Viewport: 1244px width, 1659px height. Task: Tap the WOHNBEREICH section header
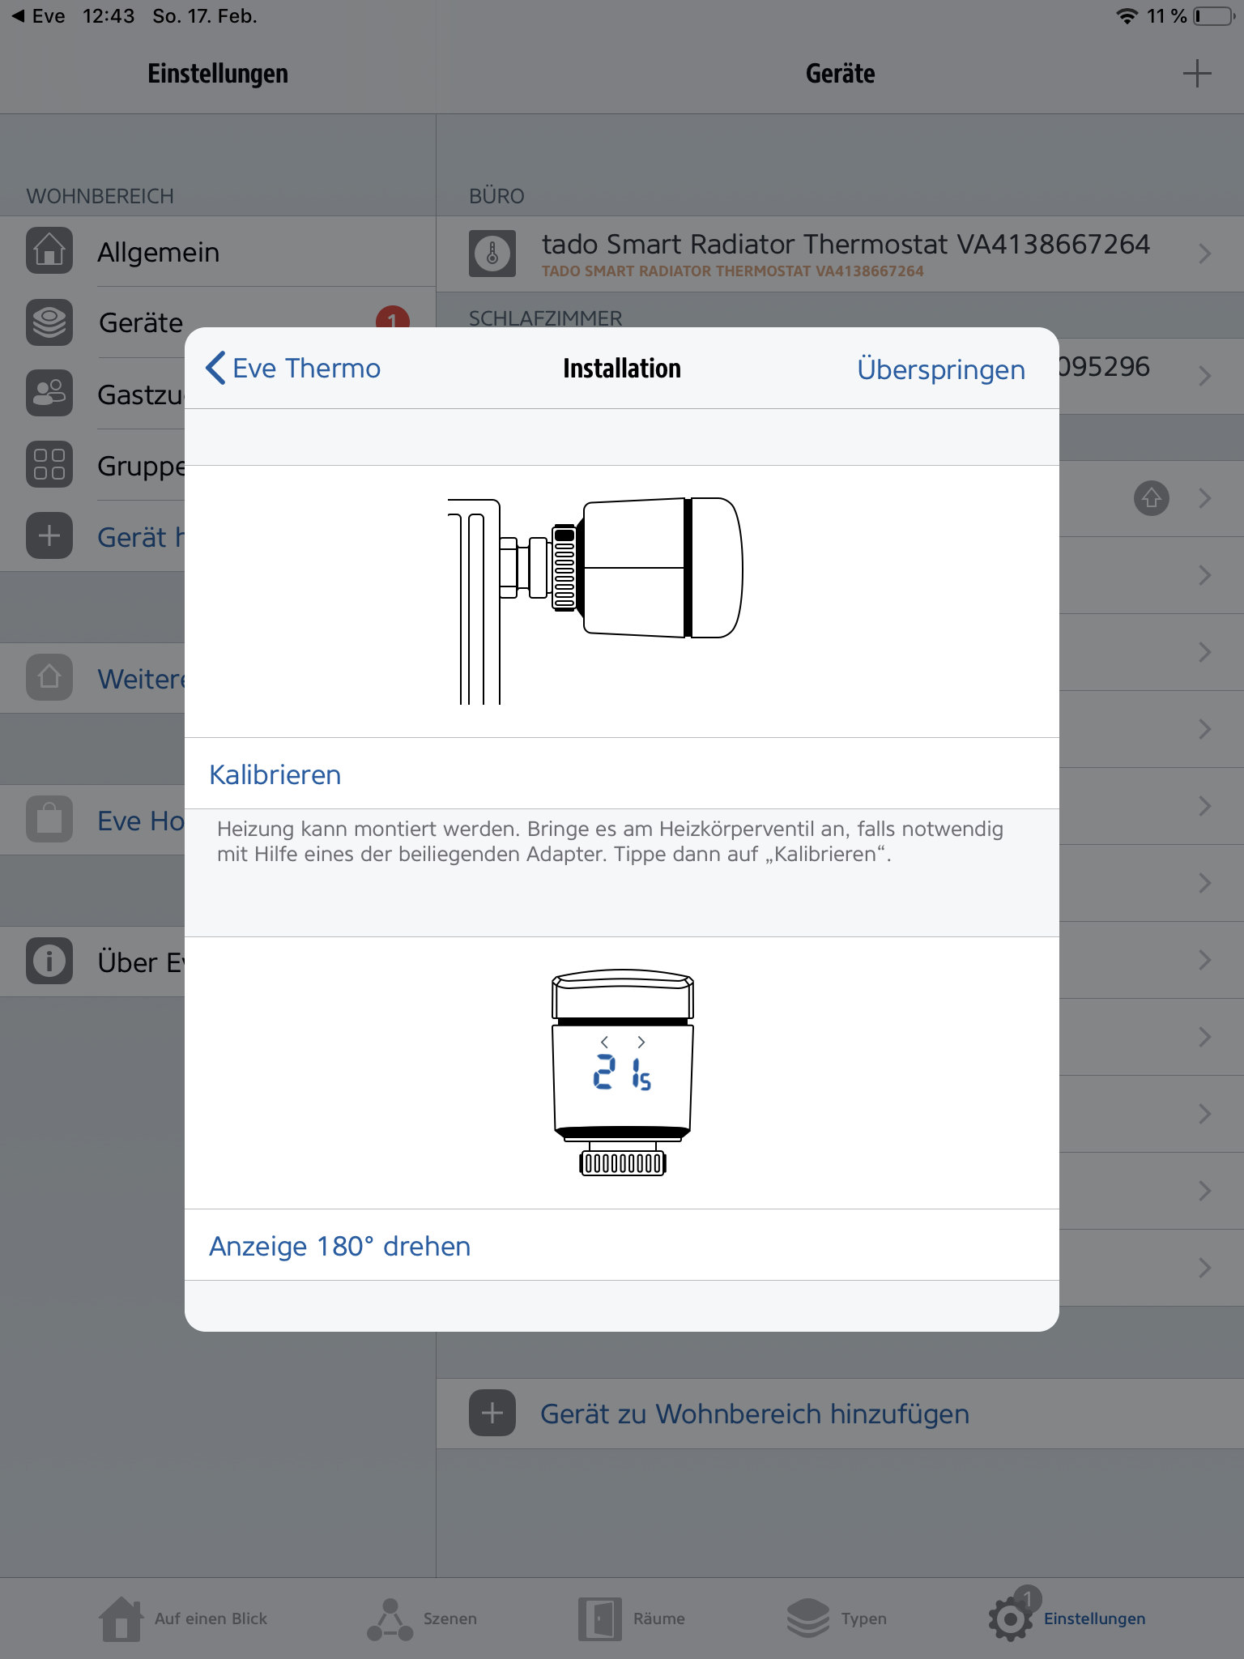click(100, 196)
